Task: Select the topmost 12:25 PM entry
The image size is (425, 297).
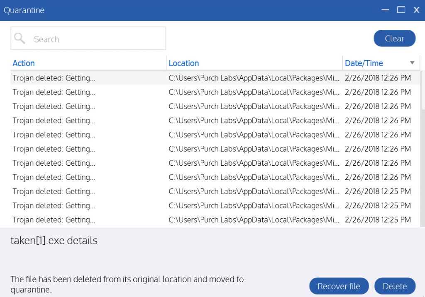Action: [x=378, y=191]
